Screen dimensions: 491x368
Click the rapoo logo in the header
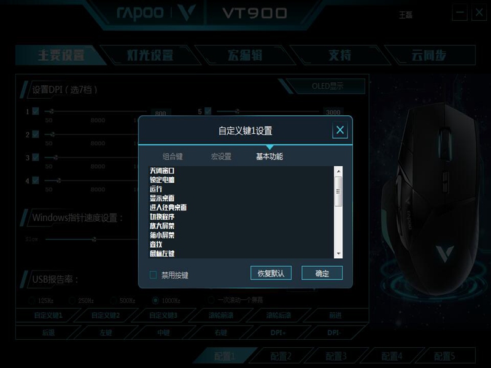pyautogui.click(x=141, y=13)
